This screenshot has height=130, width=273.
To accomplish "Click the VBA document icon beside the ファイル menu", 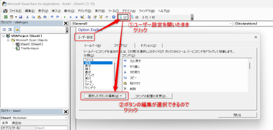I will pos(5,11).
